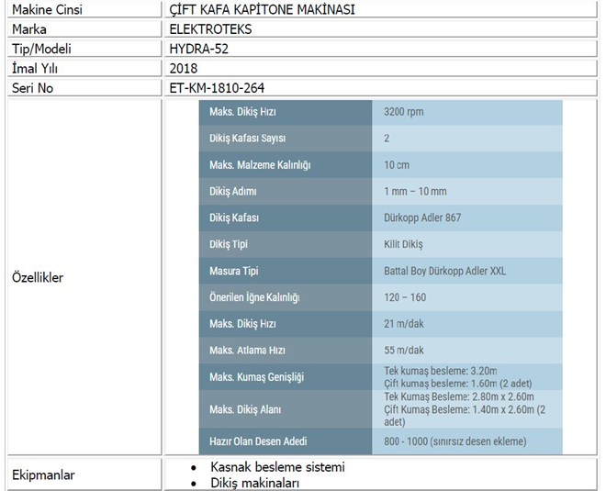Click the 'Masura Tipi' row label

pos(234,271)
